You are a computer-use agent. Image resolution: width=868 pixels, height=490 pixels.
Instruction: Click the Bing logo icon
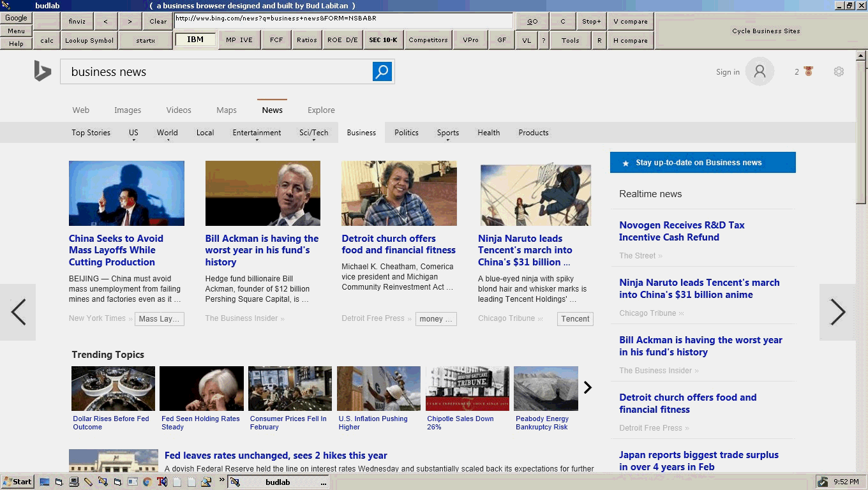pyautogui.click(x=43, y=71)
